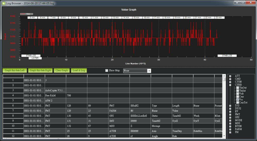Click the data table's vertical scrollbar
This screenshot has height=141, width=257.
tap(224, 108)
